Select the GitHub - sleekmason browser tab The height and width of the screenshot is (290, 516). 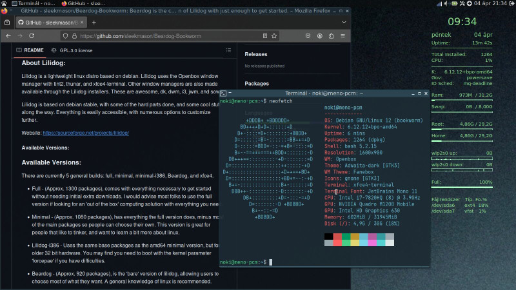(x=50, y=23)
